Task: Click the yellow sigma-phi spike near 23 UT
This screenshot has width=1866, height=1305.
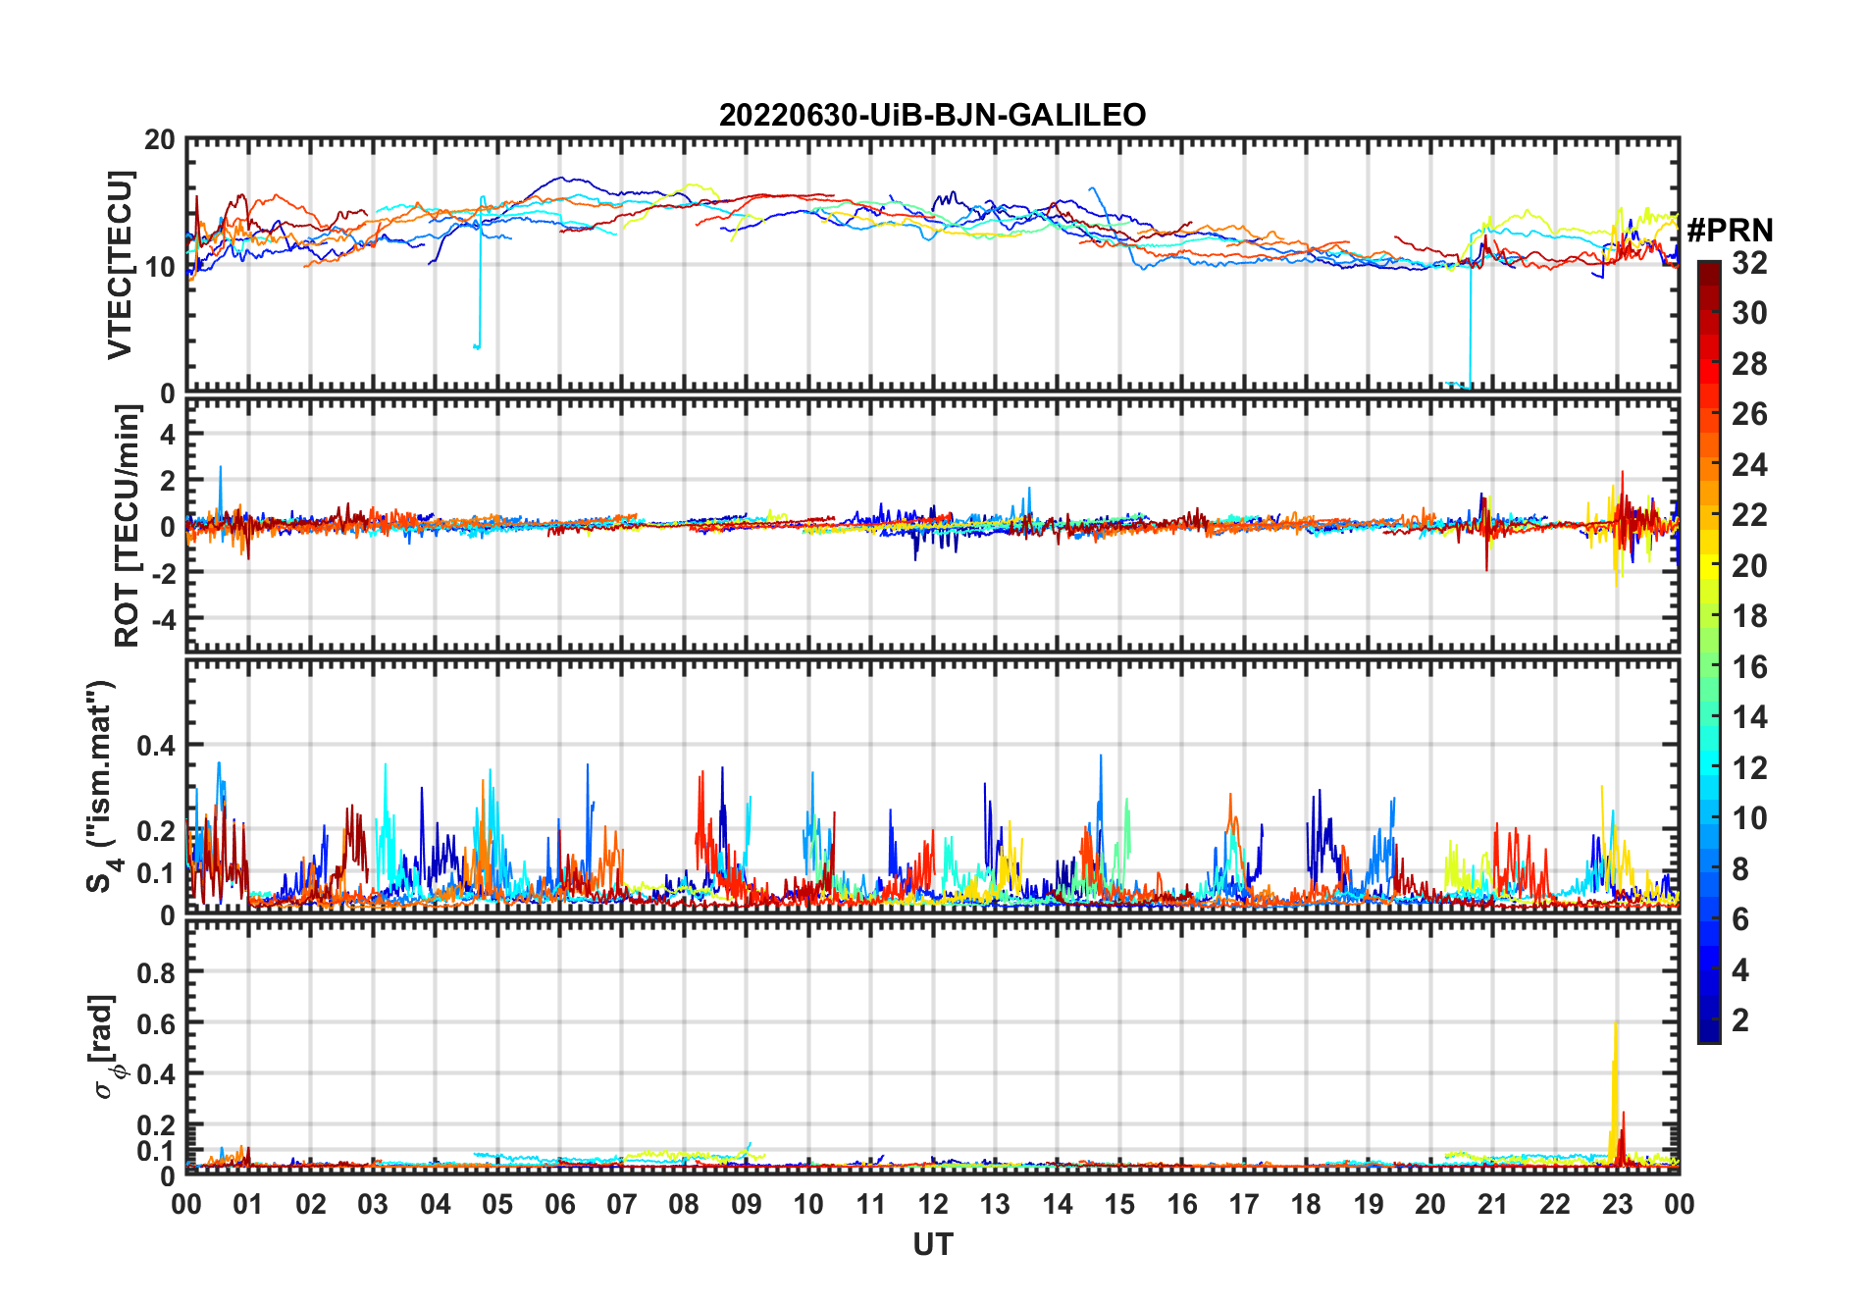Action: coord(1615,1094)
